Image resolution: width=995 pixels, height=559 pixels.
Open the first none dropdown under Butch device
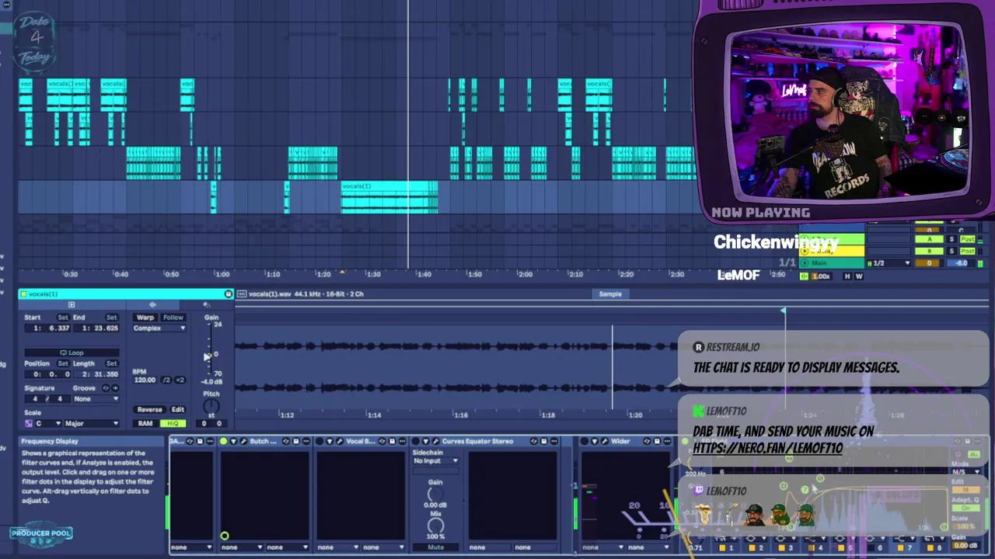point(242,547)
